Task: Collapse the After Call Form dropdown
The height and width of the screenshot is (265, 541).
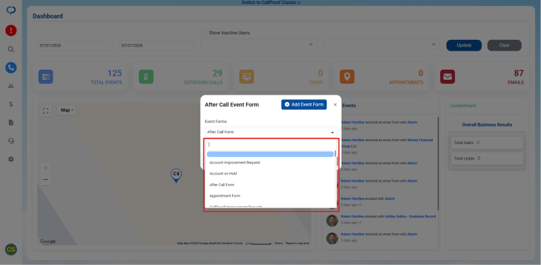Action: [x=271, y=132]
